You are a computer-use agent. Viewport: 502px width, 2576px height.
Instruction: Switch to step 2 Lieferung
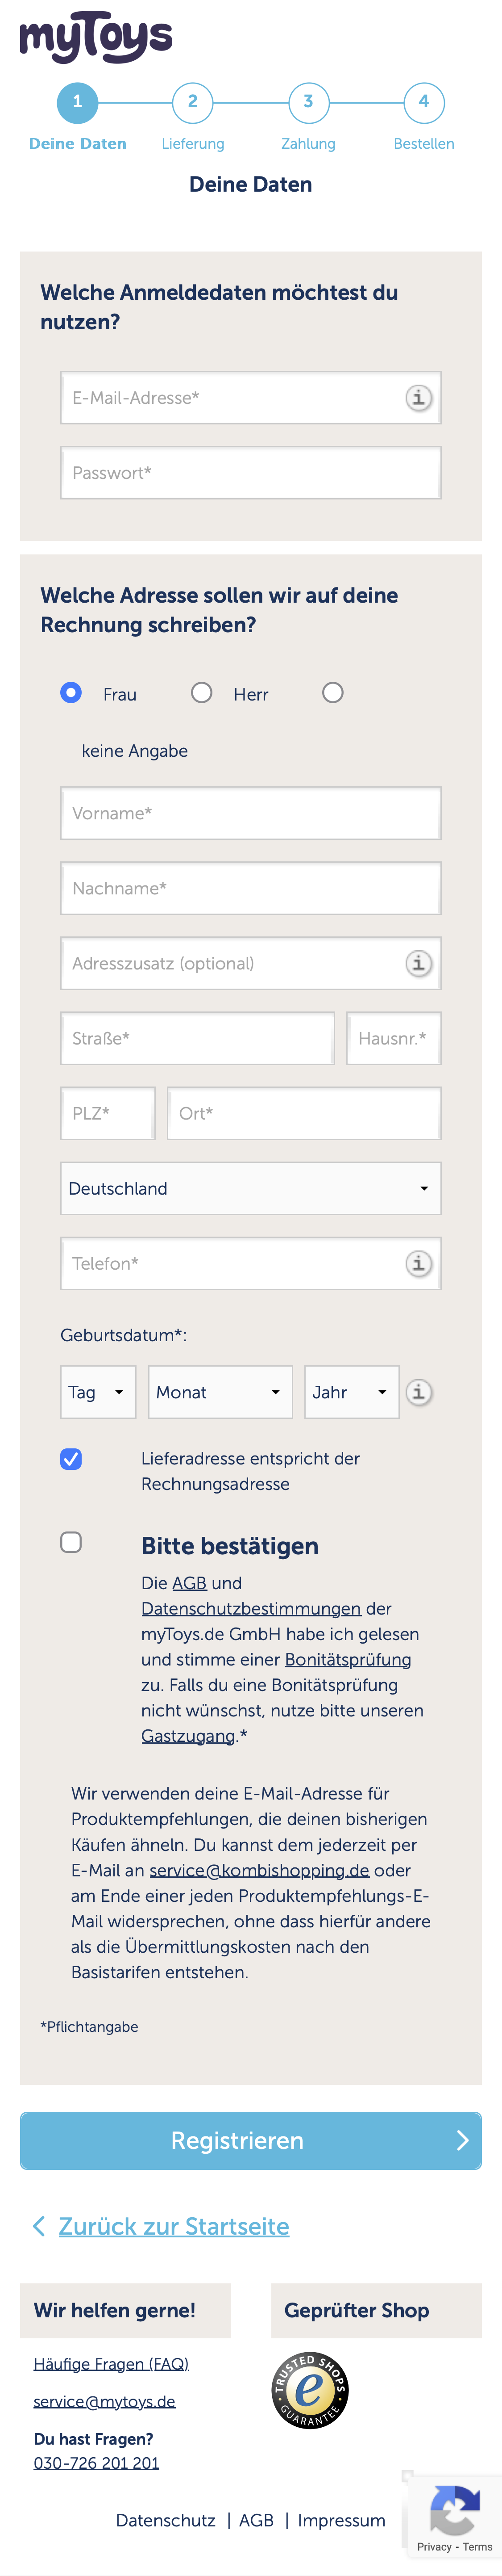pyautogui.click(x=193, y=102)
